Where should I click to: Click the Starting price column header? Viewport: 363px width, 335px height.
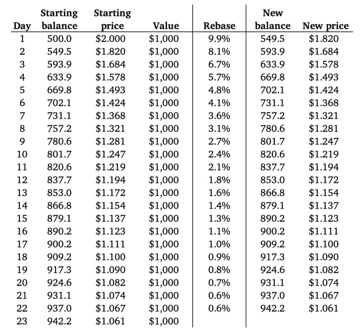click(x=113, y=19)
